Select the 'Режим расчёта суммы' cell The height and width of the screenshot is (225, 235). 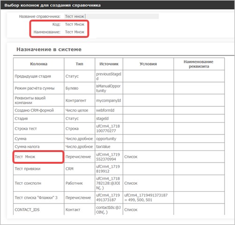[39, 88]
